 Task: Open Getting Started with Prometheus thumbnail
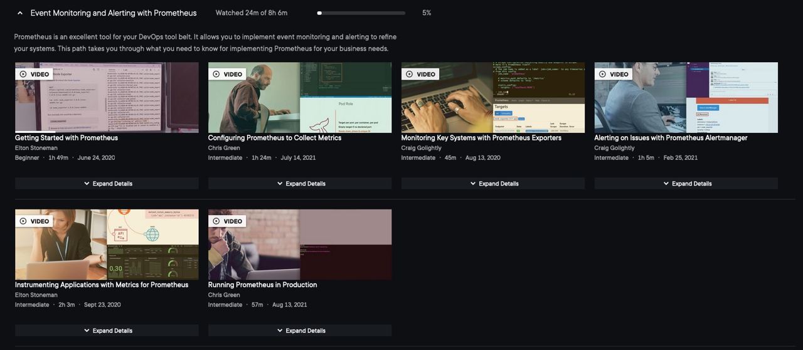[x=107, y=97]
